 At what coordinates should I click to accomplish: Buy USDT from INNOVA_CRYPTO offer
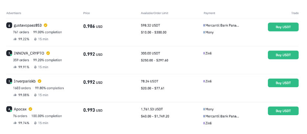pos(283,55)
